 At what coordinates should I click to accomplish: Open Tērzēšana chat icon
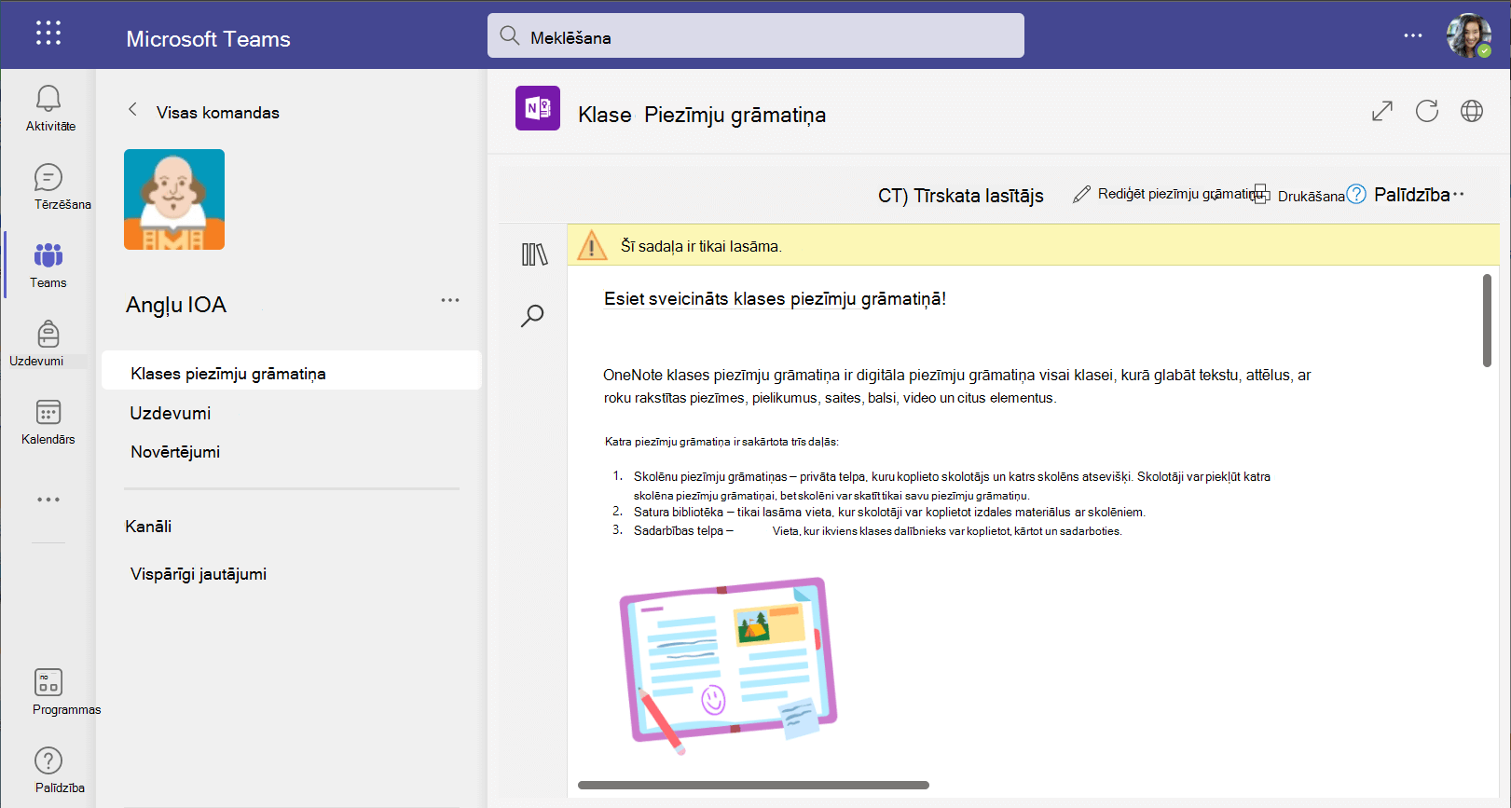coord(48,177)
